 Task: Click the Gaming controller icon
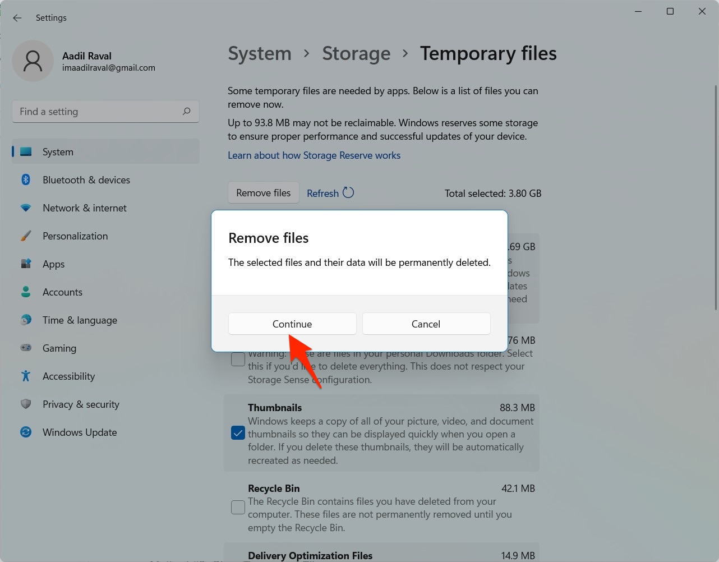tap(26, 348)
